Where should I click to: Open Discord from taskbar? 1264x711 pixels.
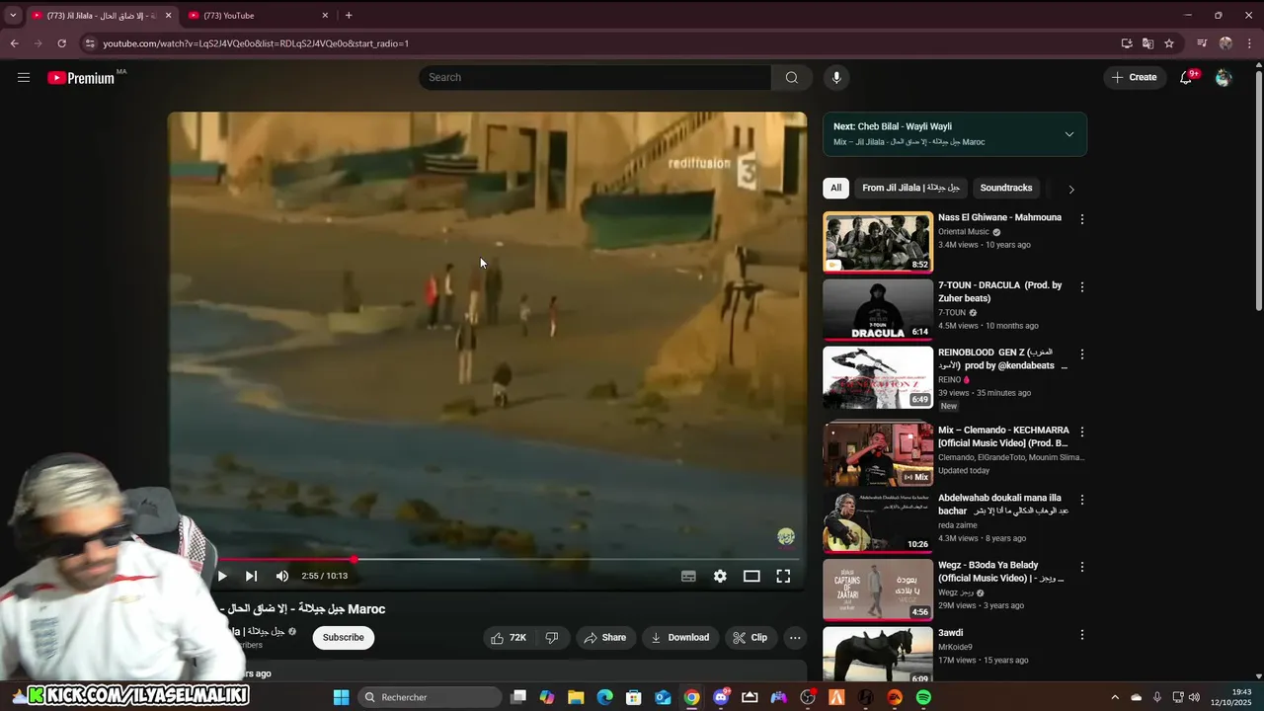pyautogui.click(x=721, y=697)
